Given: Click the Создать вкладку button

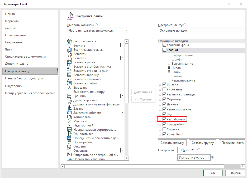Looking at the screenshot, I should pyautogui.click(x=172, y=143).
